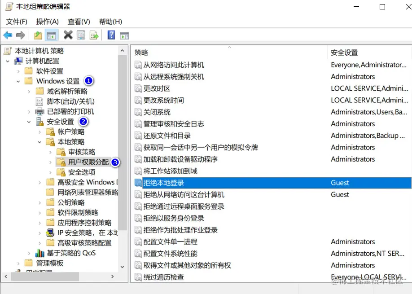Select the 还原文件和目录 policy row
Image resolution: width=412 pixels, height=294 pixels.
point(272,136)
